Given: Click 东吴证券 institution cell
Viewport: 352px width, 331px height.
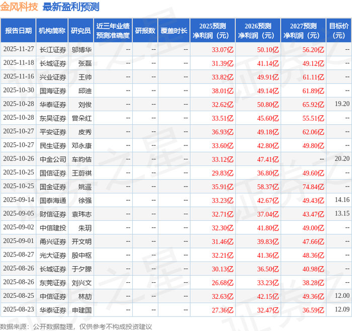Looking at the screenshot, I should [x=53, y=118].
